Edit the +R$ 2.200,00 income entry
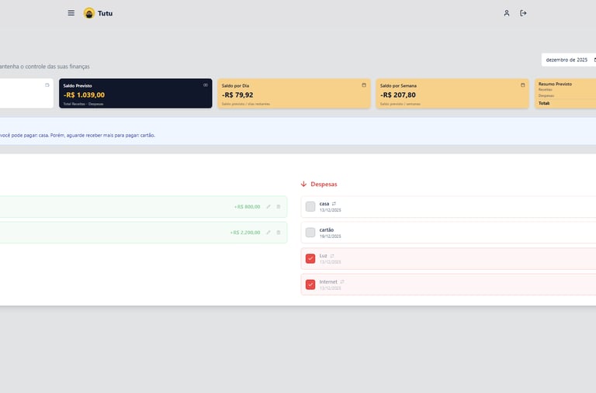596x393 pixels. click(x=269, y=233)
